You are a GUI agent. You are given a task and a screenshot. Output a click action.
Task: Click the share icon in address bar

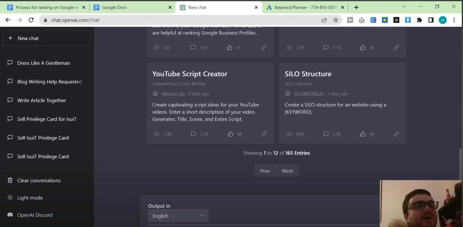pyautogui.click(x=324, y=20)
